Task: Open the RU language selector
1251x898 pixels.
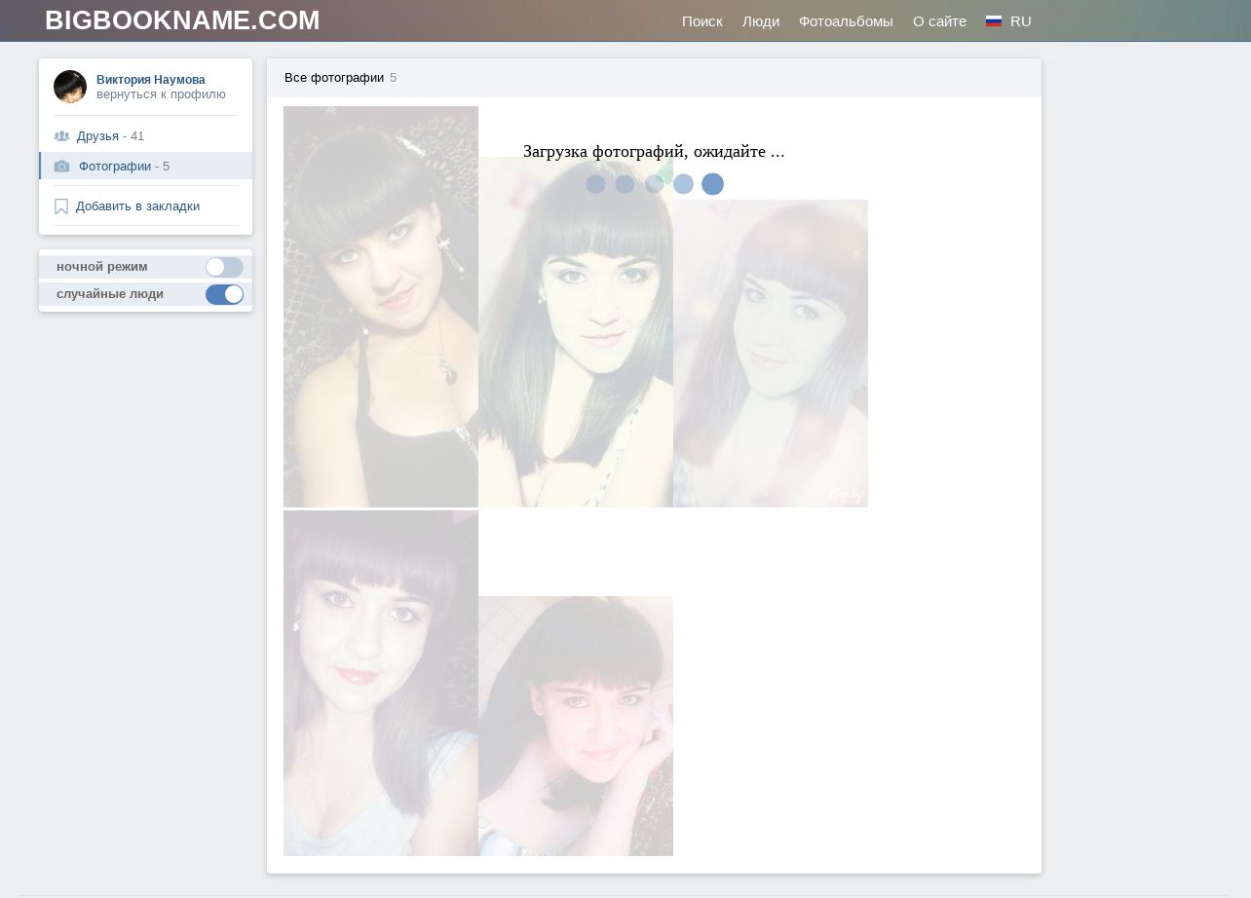Action: 1020,21
